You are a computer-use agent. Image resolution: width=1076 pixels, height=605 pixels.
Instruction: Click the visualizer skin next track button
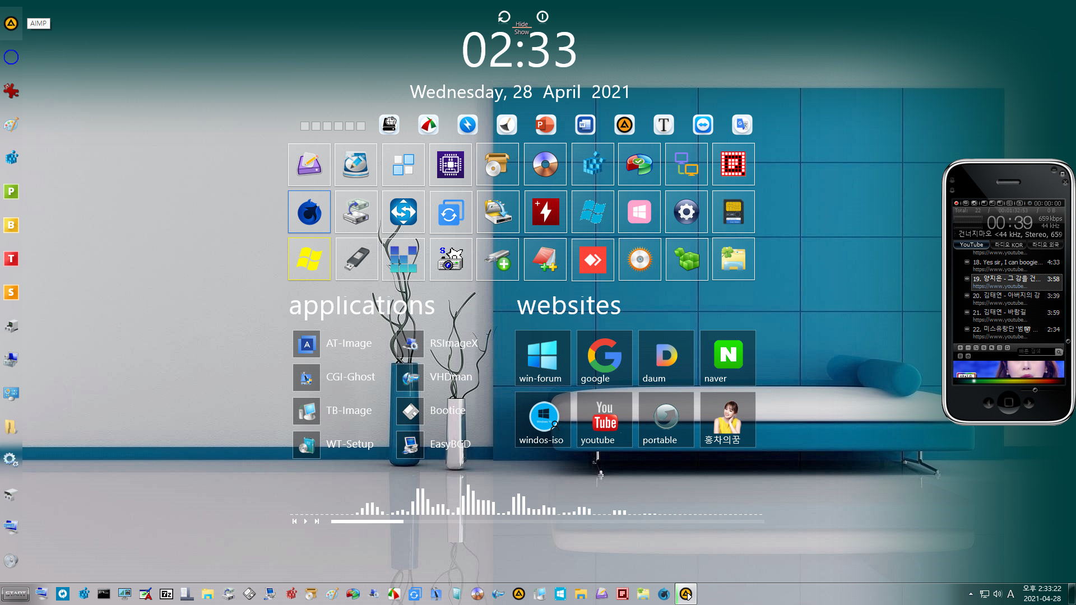317,522
